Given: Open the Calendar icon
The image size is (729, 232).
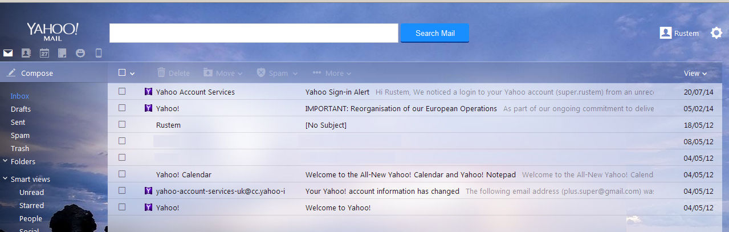Looking at the screenshot, I should pyautogui.click(x=44, y=53).
